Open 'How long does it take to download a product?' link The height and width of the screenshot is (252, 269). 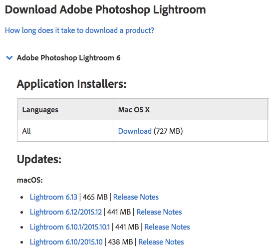(x=79, y=30)
